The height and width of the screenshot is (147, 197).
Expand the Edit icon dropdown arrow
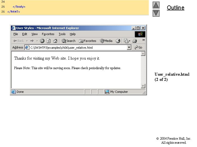pyautogui.click(x=129, y=41)
